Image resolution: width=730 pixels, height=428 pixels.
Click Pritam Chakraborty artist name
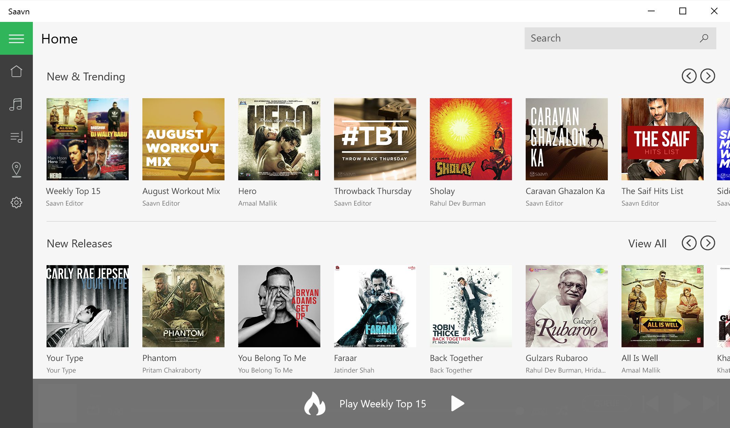(171, 370)
